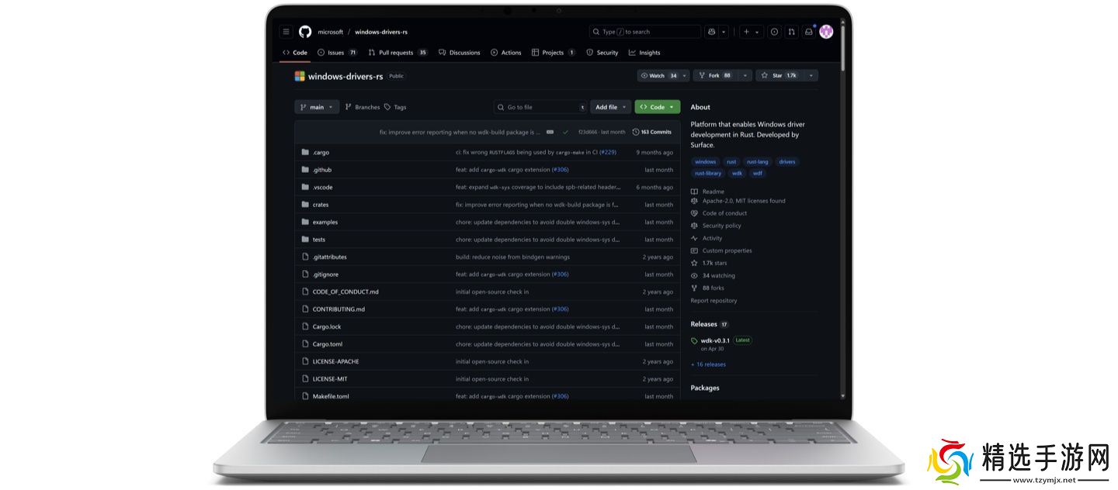Click the user profile avatar
1118x490 pixels.
(x=826, y=32)
